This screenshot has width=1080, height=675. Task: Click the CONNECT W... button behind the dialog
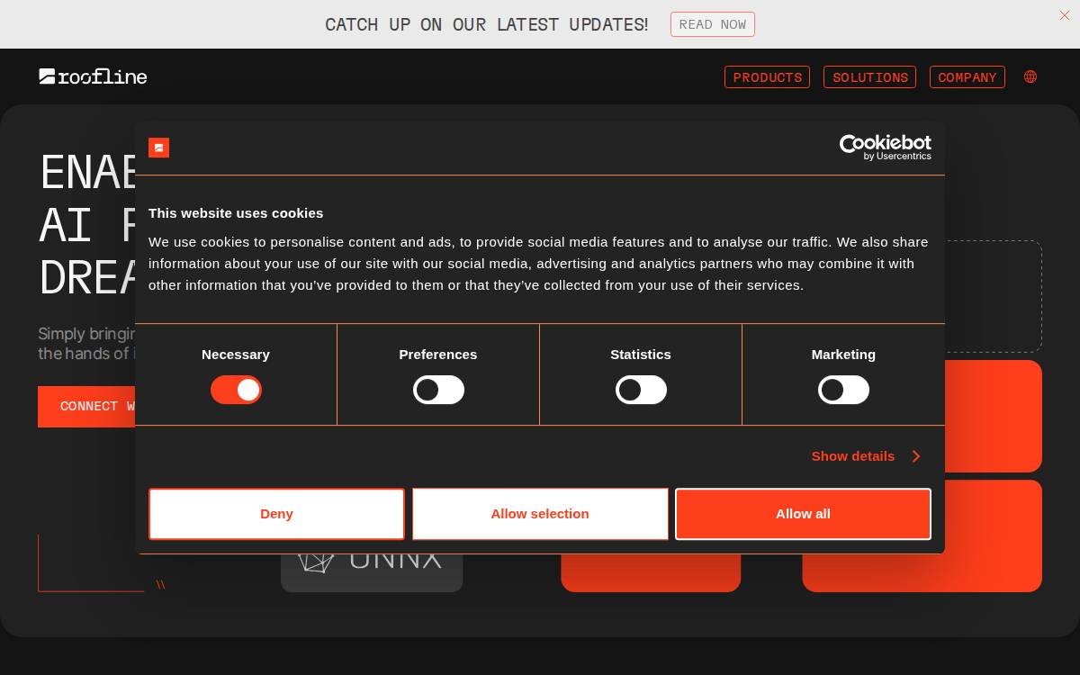86,407
